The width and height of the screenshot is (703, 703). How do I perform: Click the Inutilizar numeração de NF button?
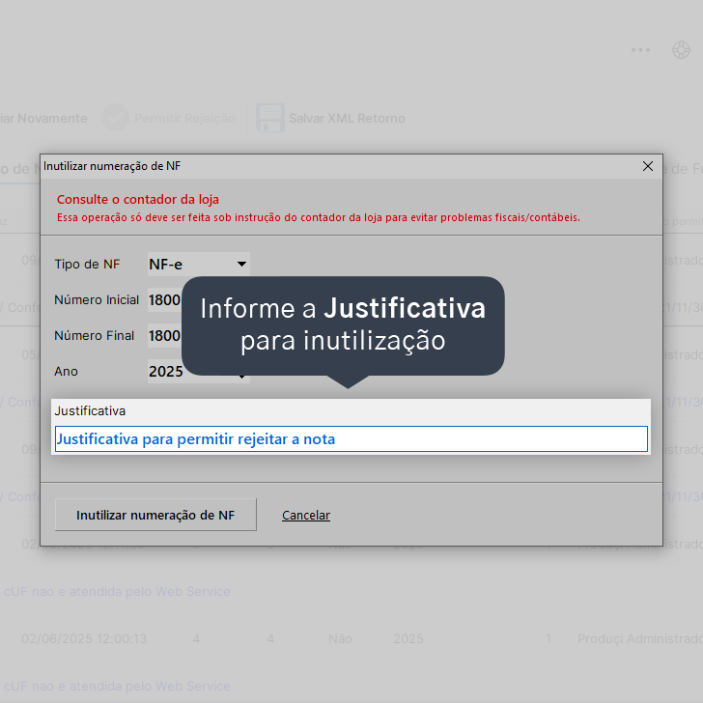(x=155, y=515)
